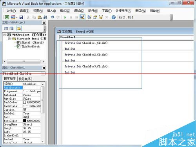Open the 视图(V) menu

pyautogui.click(x=38, y=11)
